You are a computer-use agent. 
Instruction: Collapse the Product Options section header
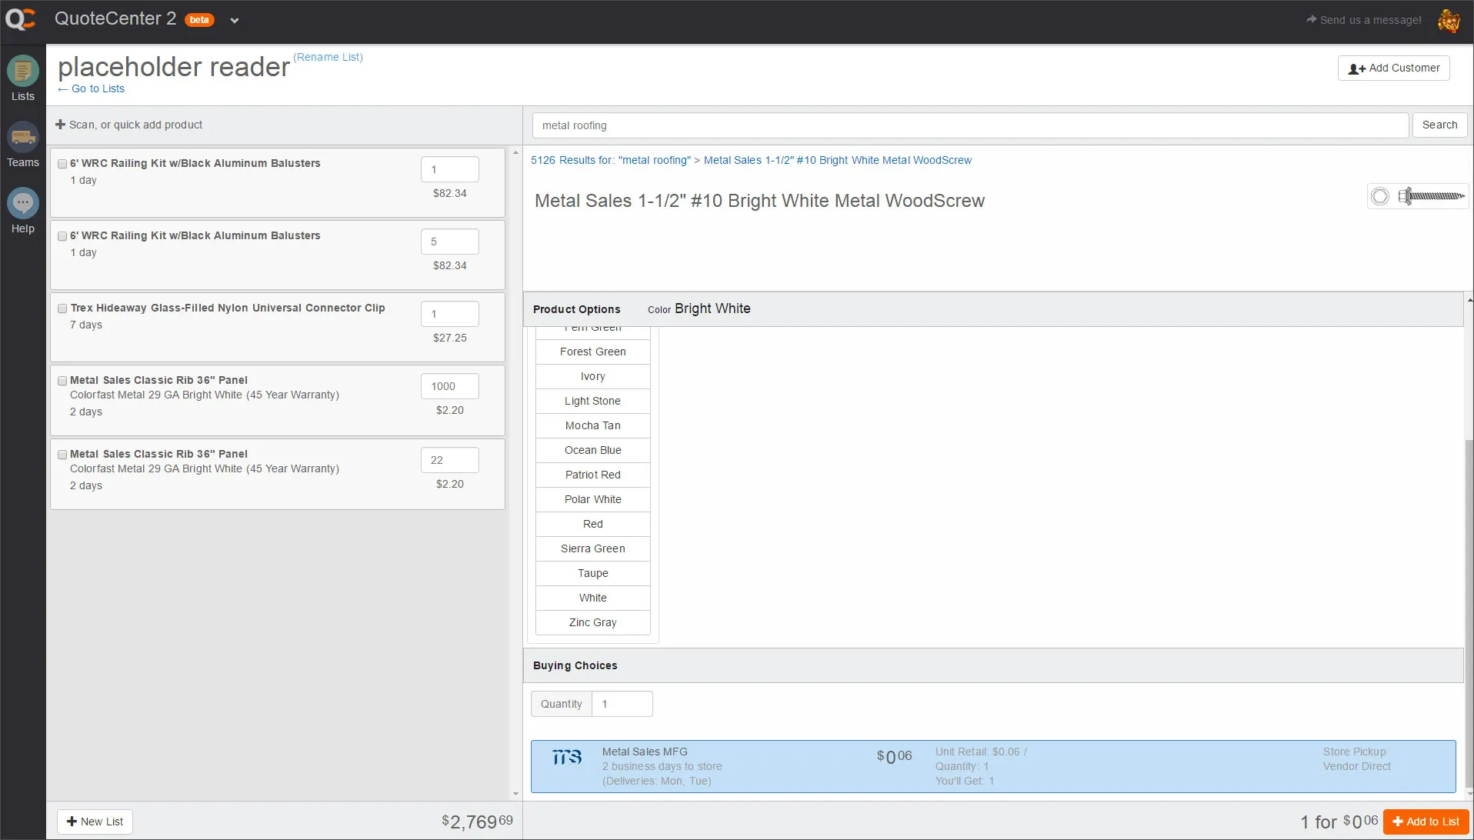point(576,309)
